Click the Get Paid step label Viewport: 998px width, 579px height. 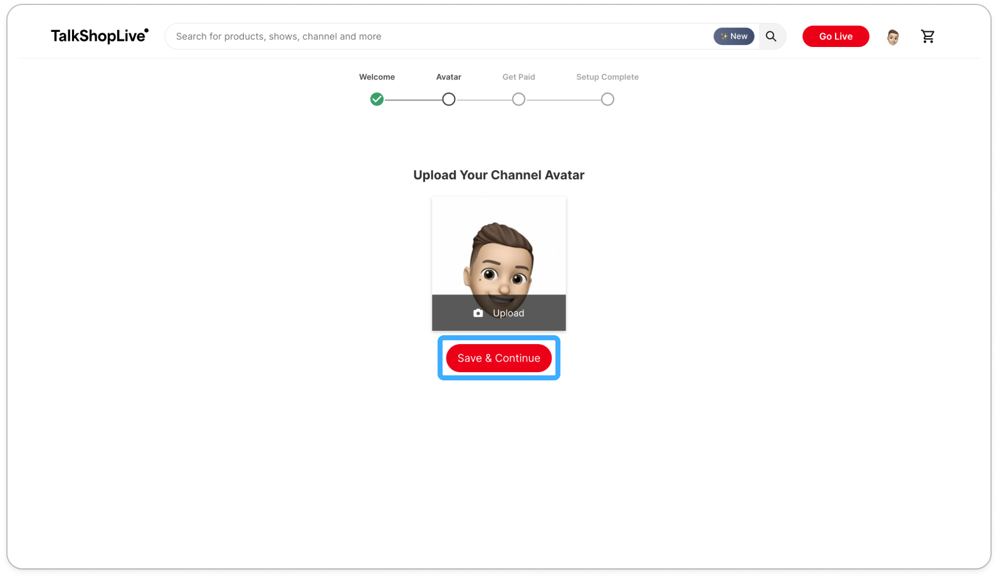pos(518,77)
